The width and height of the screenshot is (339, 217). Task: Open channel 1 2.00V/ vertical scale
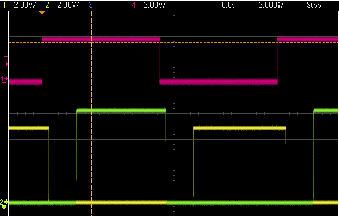pyautogui.click(x=25, y=5)
